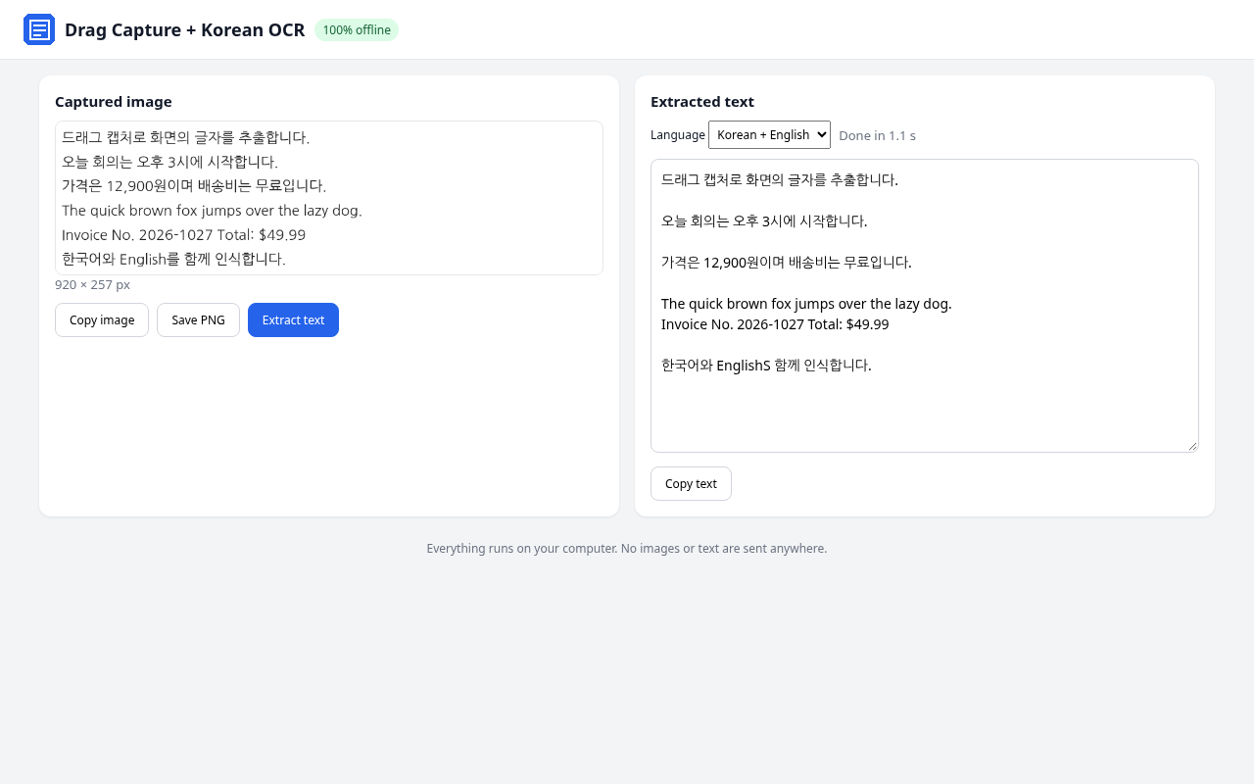Click the Drag Capture + Korean OCR title
The height and width of the screenshot is (784, 1254).
click(184, 30)
